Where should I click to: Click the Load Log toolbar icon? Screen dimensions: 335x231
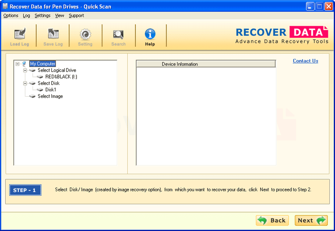coord(20,34)
